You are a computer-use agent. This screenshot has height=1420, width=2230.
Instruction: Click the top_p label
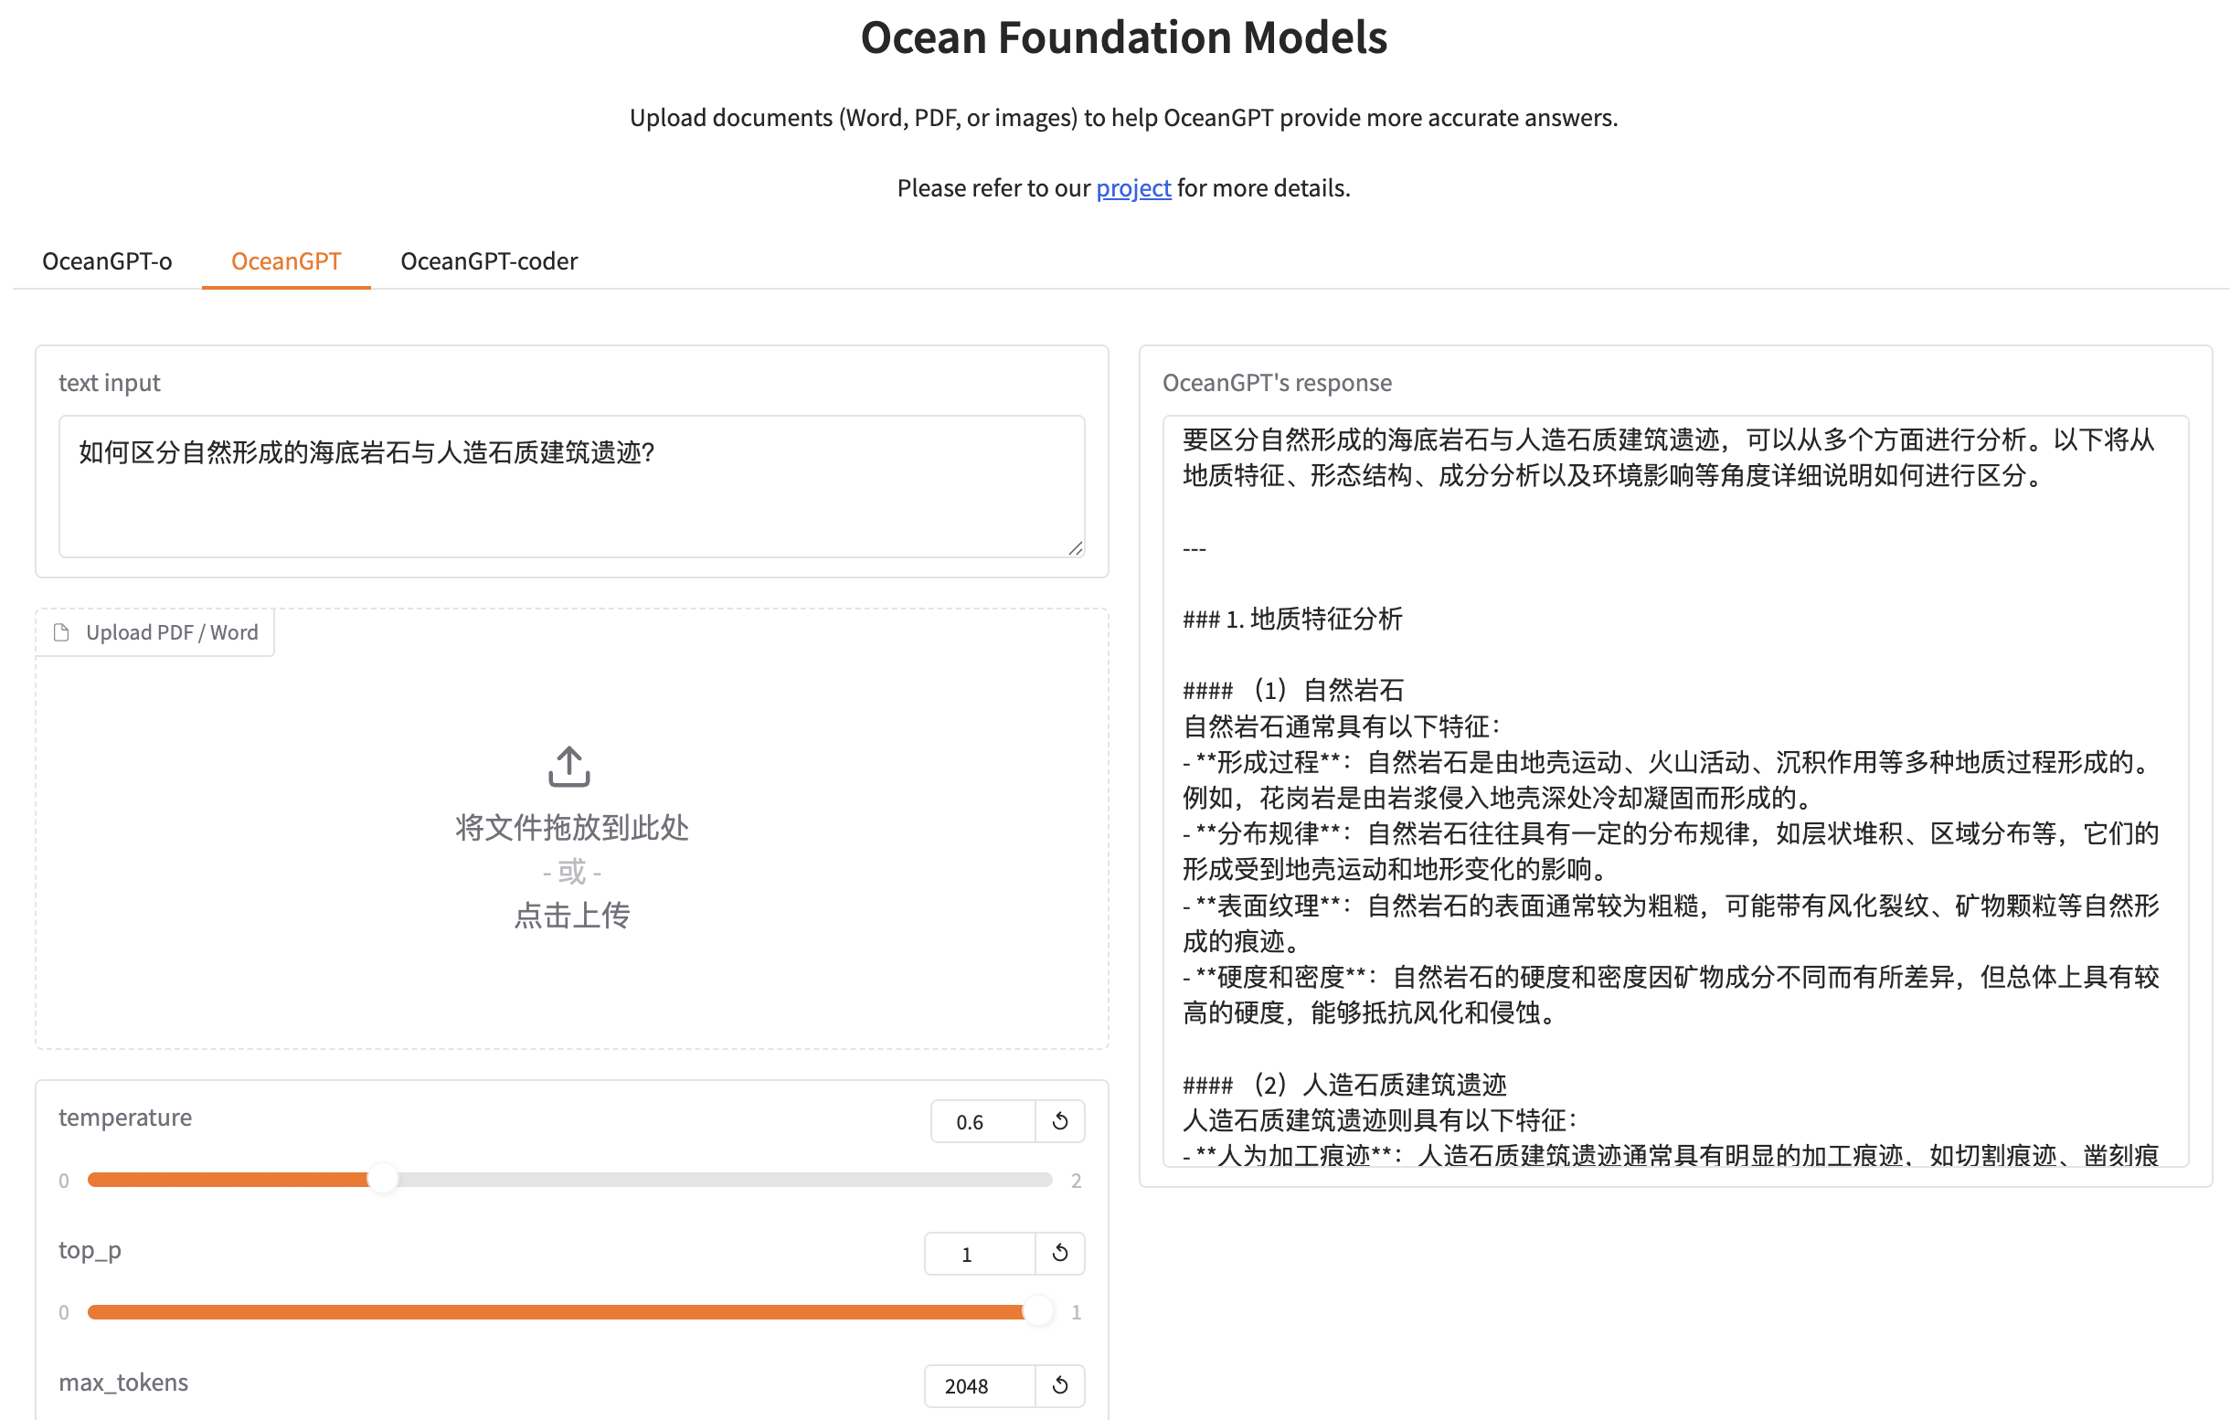90,1251
